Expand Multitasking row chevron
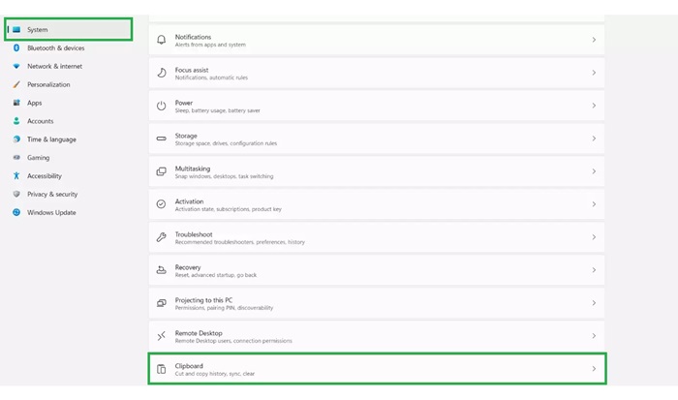The width and height of the screenshot is (678, 400). (x=594, y=171)
